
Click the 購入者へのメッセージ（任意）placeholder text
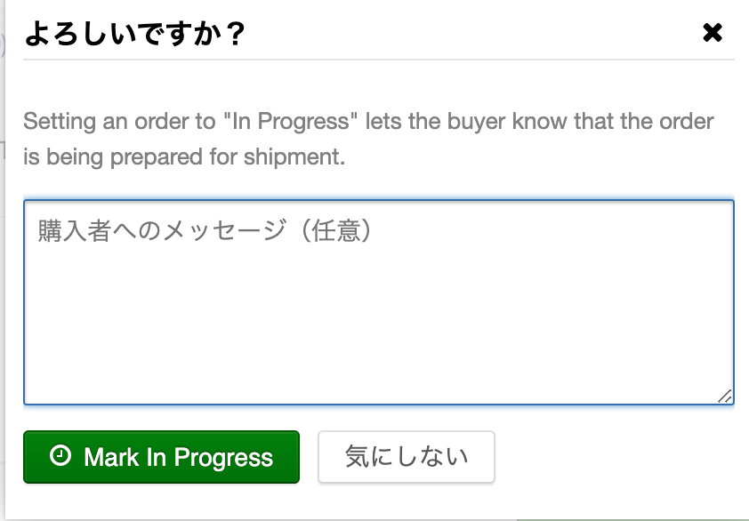pos(205,230)
